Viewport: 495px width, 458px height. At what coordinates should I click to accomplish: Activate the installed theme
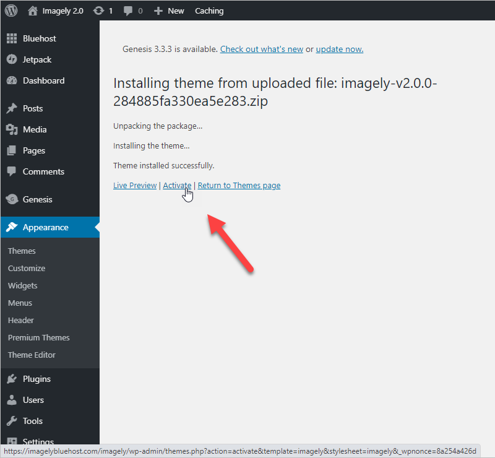(177, 186)
